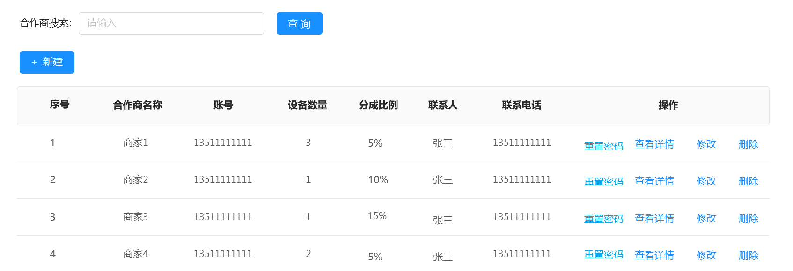Viewport: 793px width, 271px height.
Task: Show details for 商家3
Action: point(654,219)
